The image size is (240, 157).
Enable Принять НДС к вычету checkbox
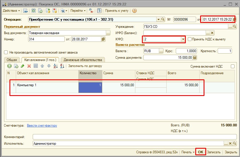(190, 39)
